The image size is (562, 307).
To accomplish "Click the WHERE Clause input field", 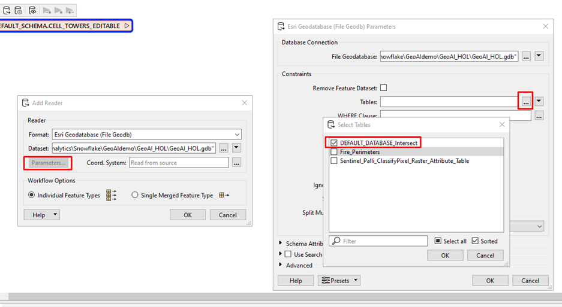I will coord(456,115).
